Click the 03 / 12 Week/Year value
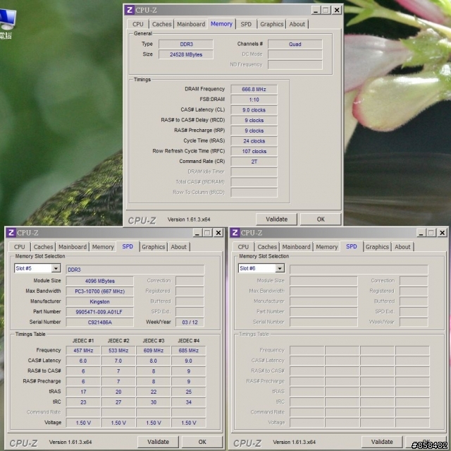Viewport: 451px width, 451px height. [x=190, y=323]
